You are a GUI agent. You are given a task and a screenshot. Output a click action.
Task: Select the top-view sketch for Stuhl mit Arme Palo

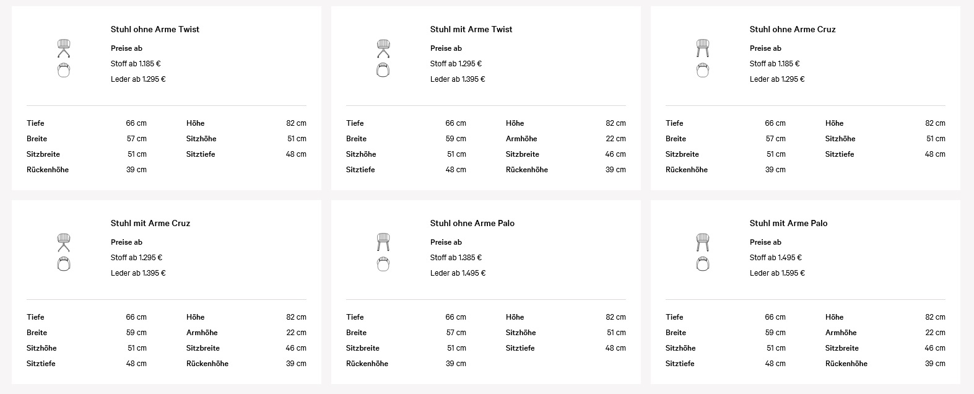tap(702, 264)
